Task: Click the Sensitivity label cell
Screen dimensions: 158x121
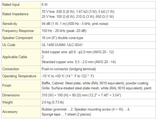Action: (x=10, y=24)
